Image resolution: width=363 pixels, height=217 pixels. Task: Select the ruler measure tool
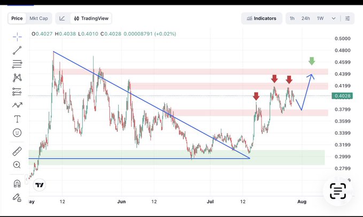pos(17,151)
